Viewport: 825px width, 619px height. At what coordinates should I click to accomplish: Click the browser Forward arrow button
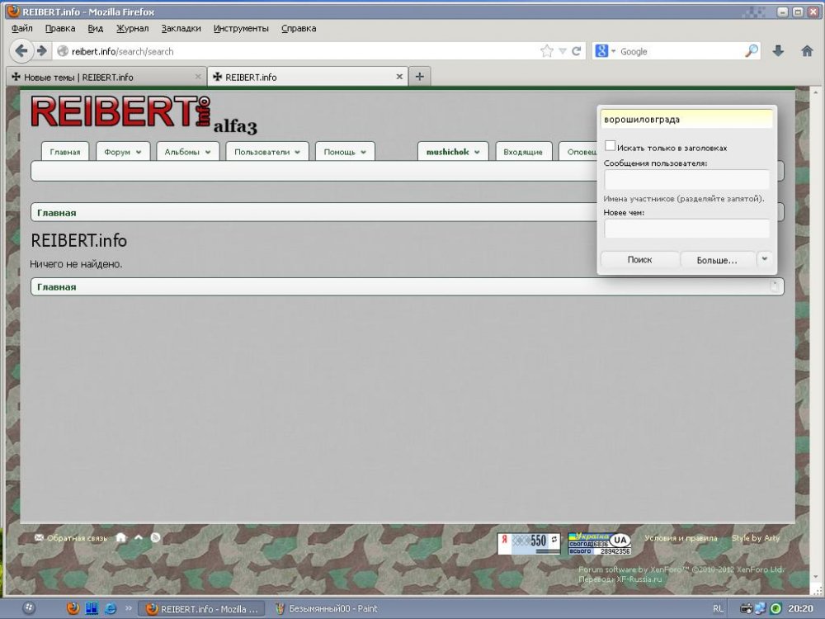41,51
